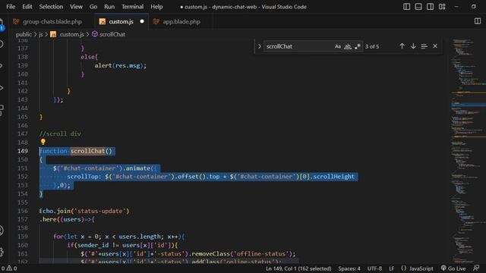Click the lightbulb code action icon

43,142
